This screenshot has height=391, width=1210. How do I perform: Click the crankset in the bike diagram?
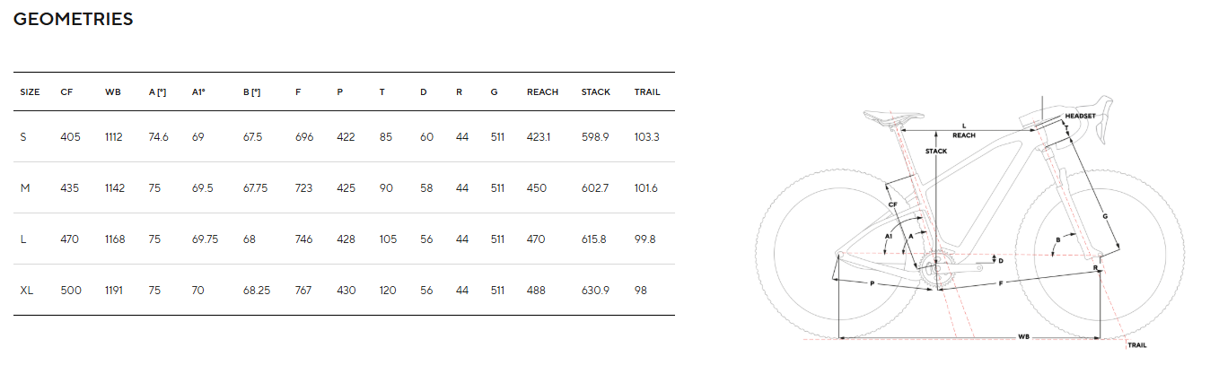[934, 268]
